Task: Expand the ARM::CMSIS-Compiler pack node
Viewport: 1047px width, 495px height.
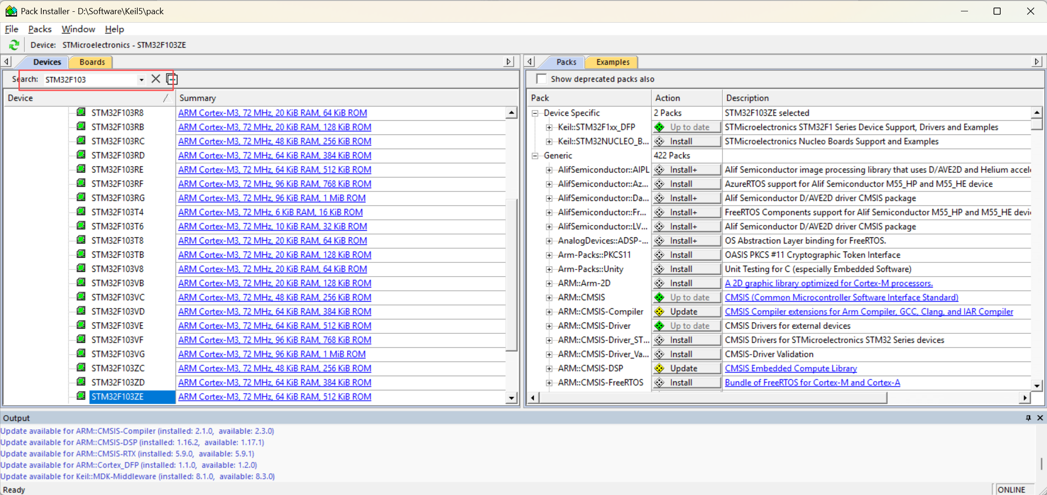Action: 549,312
